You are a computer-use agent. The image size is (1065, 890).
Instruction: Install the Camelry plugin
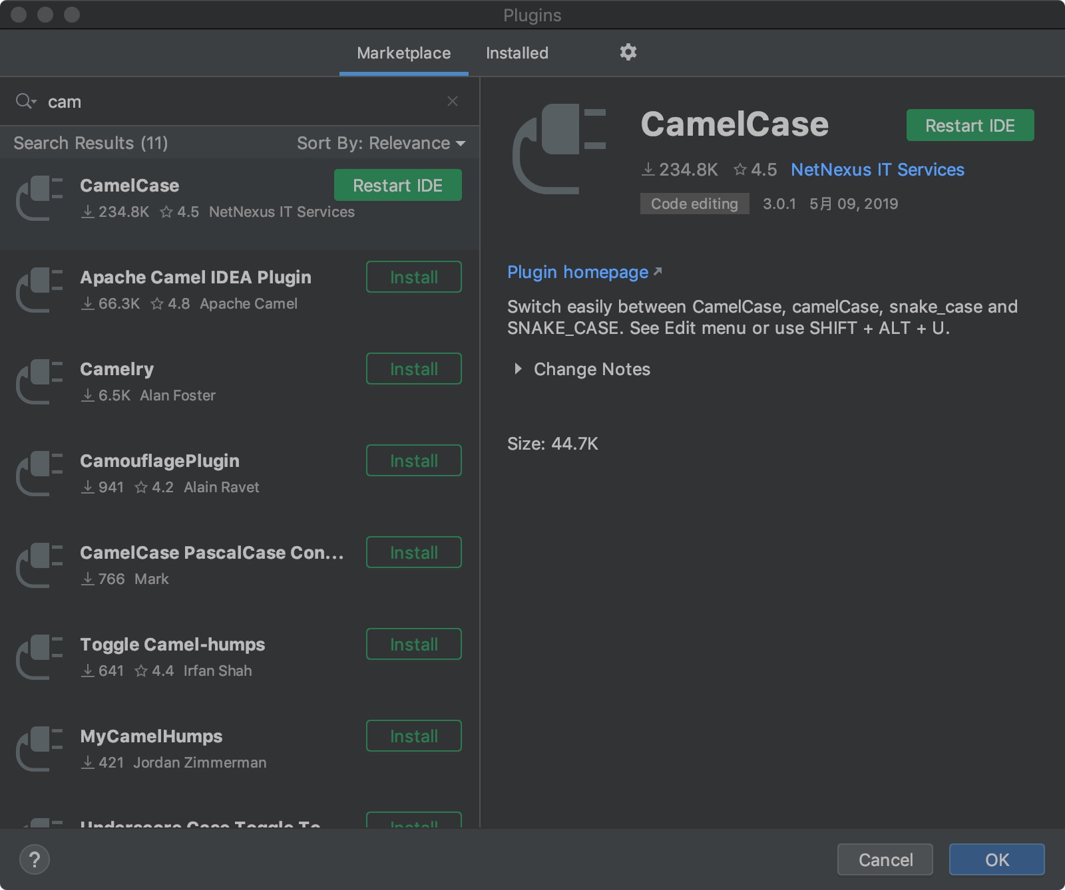(x=413, y=369)
